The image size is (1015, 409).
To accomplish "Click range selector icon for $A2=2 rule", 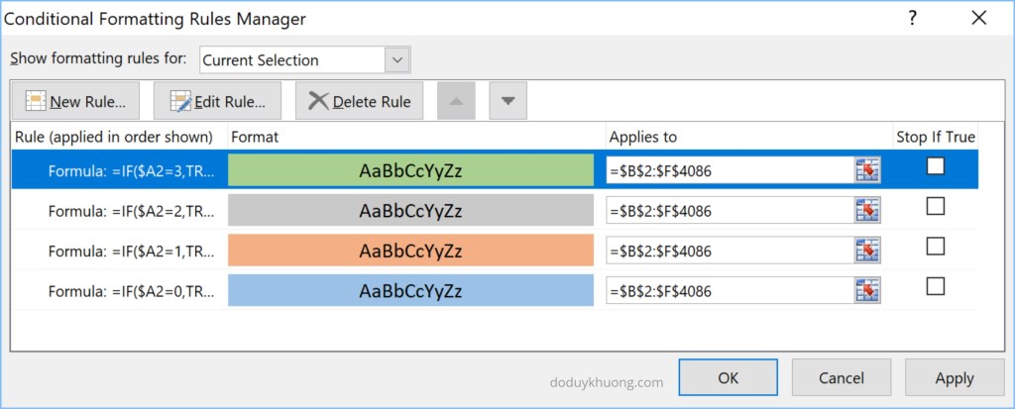I will tap(867, 210).
